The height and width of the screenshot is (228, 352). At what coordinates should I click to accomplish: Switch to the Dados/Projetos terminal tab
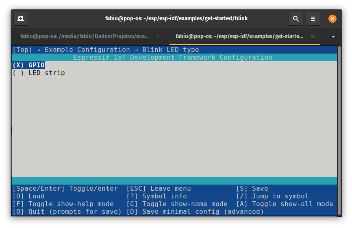[85, 36]
